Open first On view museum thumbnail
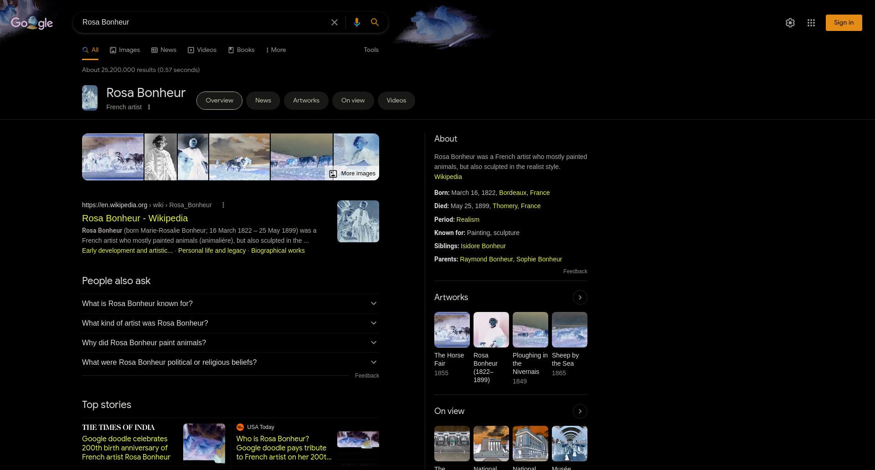 click(x=452, y=444)
